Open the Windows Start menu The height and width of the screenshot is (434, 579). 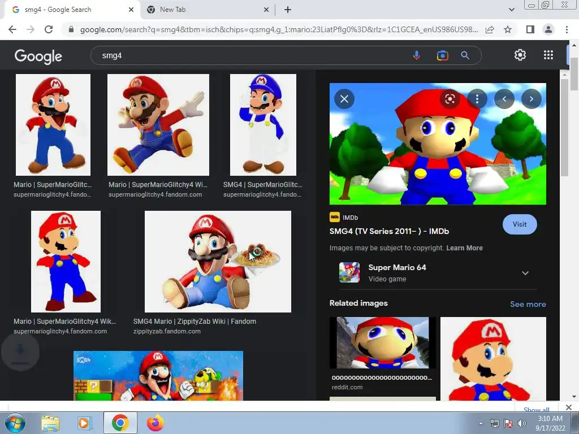point(15,423)
